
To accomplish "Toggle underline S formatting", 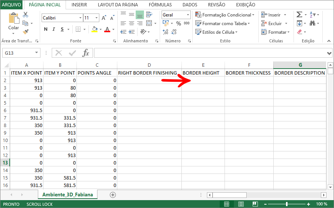I will pyautogui.click(x=62, y=29).
